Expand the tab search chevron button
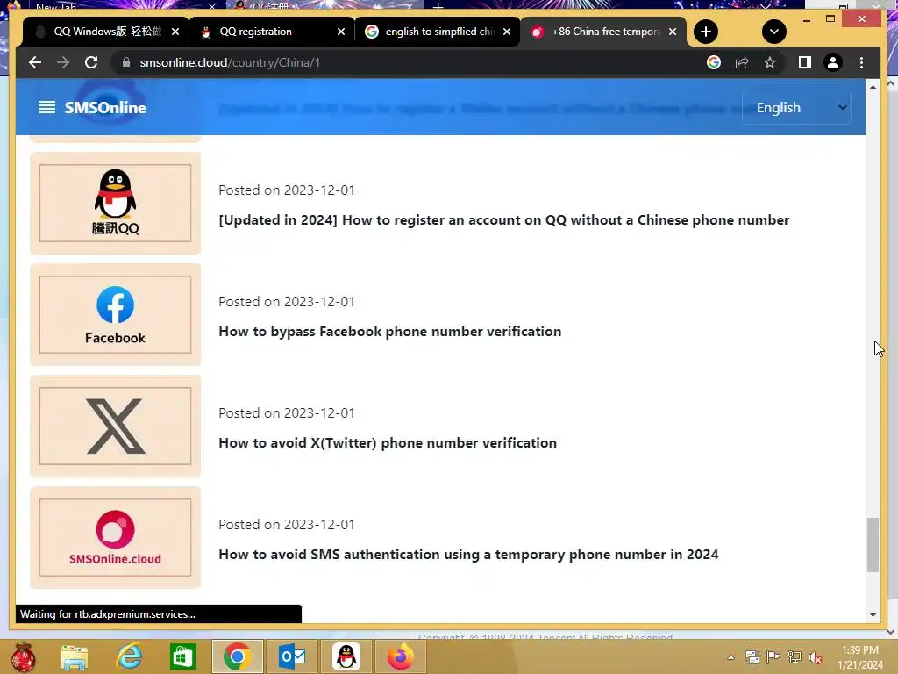This screenshot has width=898, height=674. coord(773,32)
